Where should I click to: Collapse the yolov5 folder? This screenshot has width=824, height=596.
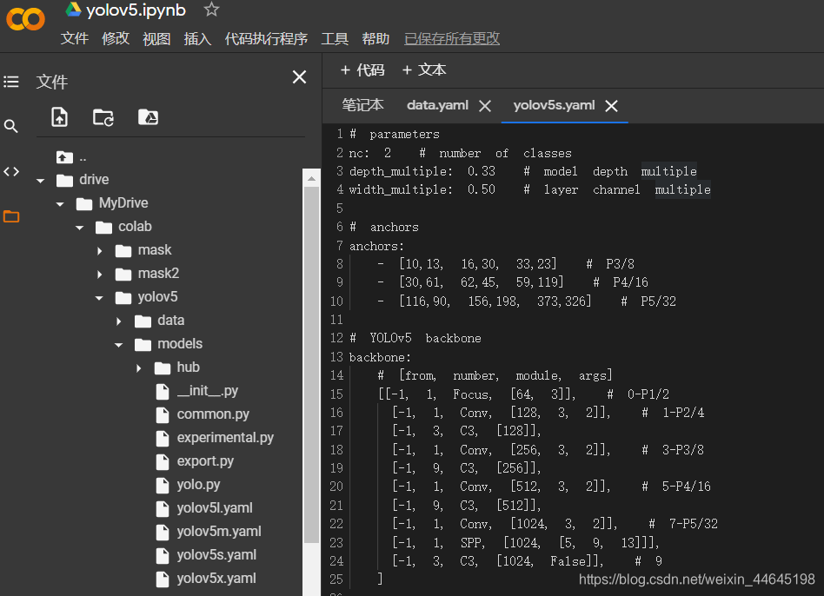[x=99, y=298]
